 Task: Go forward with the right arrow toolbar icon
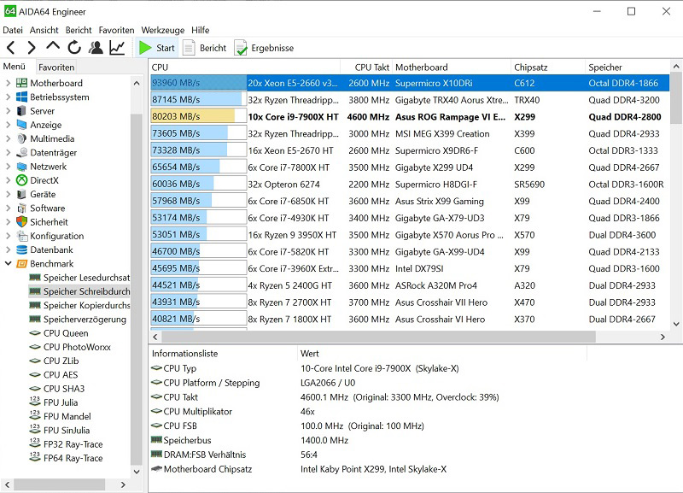pos(32,48)
